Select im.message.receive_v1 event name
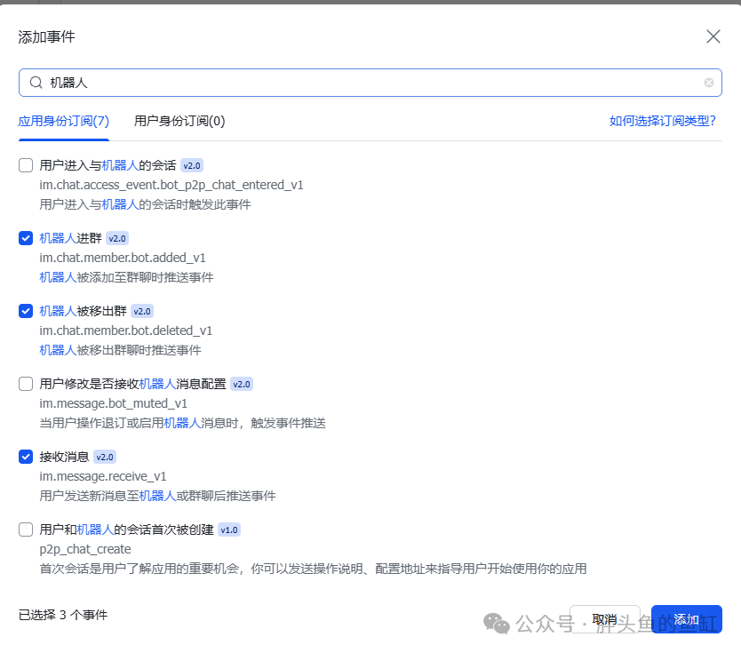This screenshot has height=653, width=741. pyautogui.click(x=103, y=476)
